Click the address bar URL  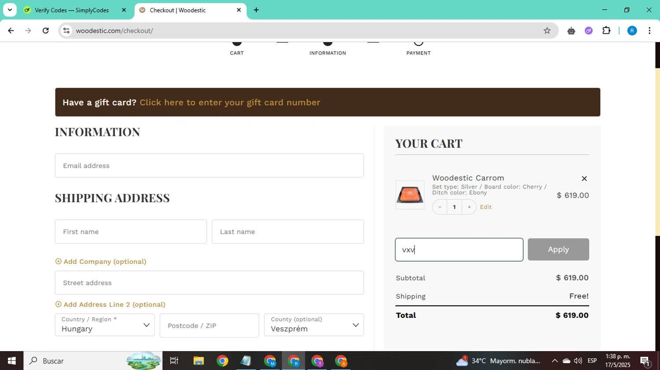pos(114,31)
